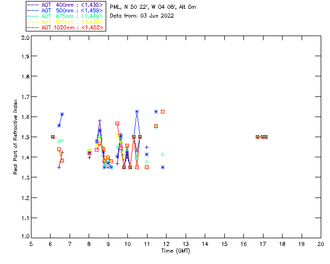The image size is (330, 264).
Task: Click the y-axis tick label 1.2
Action: tap(25, 198)
